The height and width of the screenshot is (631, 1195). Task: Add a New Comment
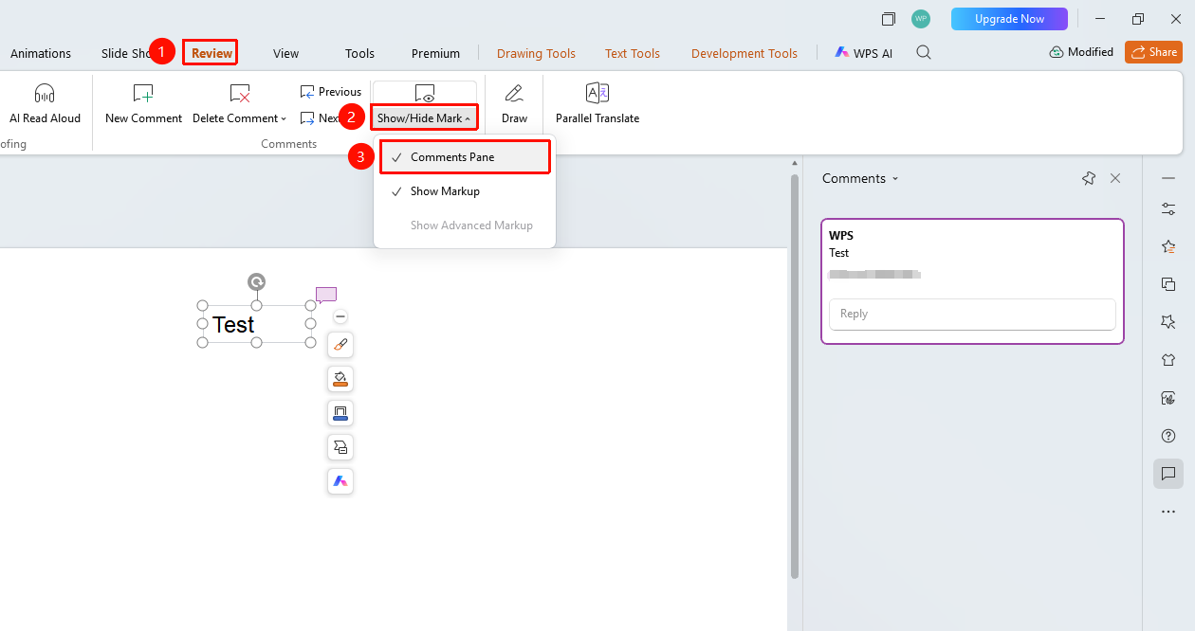point(143,104)
